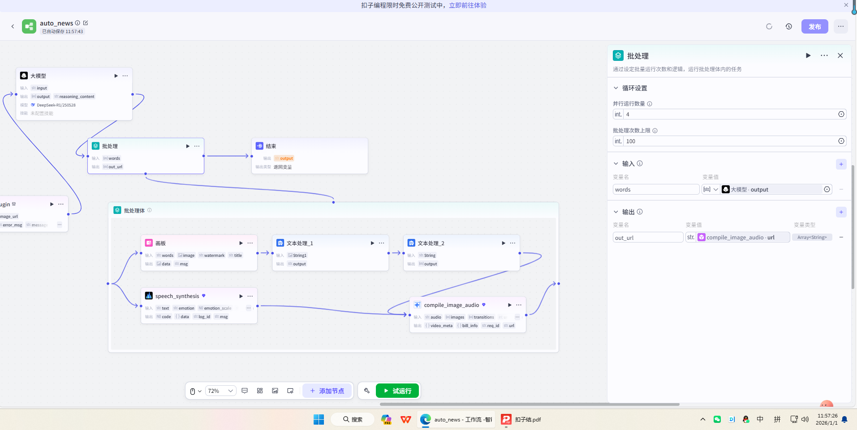Show hidden compile_image_audio input parameters

(517, 317)
